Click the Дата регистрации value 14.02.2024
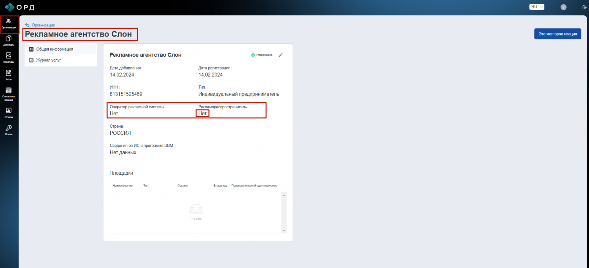The width and height of the screenshot is (589, 268). [210, 75]
